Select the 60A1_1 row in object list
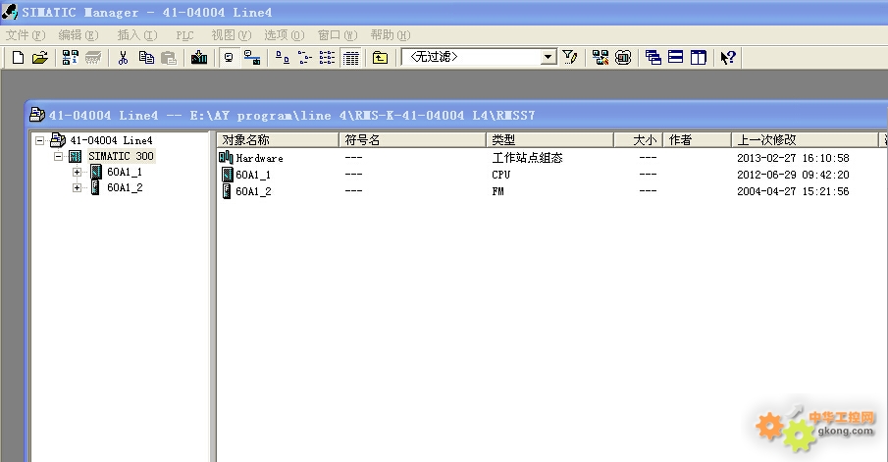 point(253,175)
